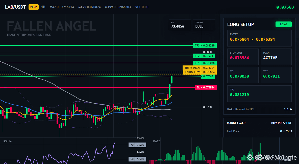Viewport: 299px width, 164px height.
Task: Choose the 1H timeframe label
Action: (43, 7)
